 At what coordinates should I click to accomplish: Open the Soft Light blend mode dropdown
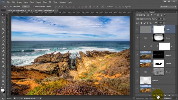point(144,19)
